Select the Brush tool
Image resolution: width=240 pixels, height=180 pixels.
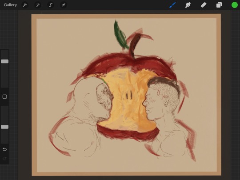172,5
